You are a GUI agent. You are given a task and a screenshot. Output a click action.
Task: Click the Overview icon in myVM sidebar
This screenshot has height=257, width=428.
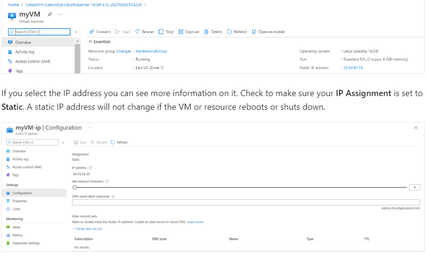(10, 42)
